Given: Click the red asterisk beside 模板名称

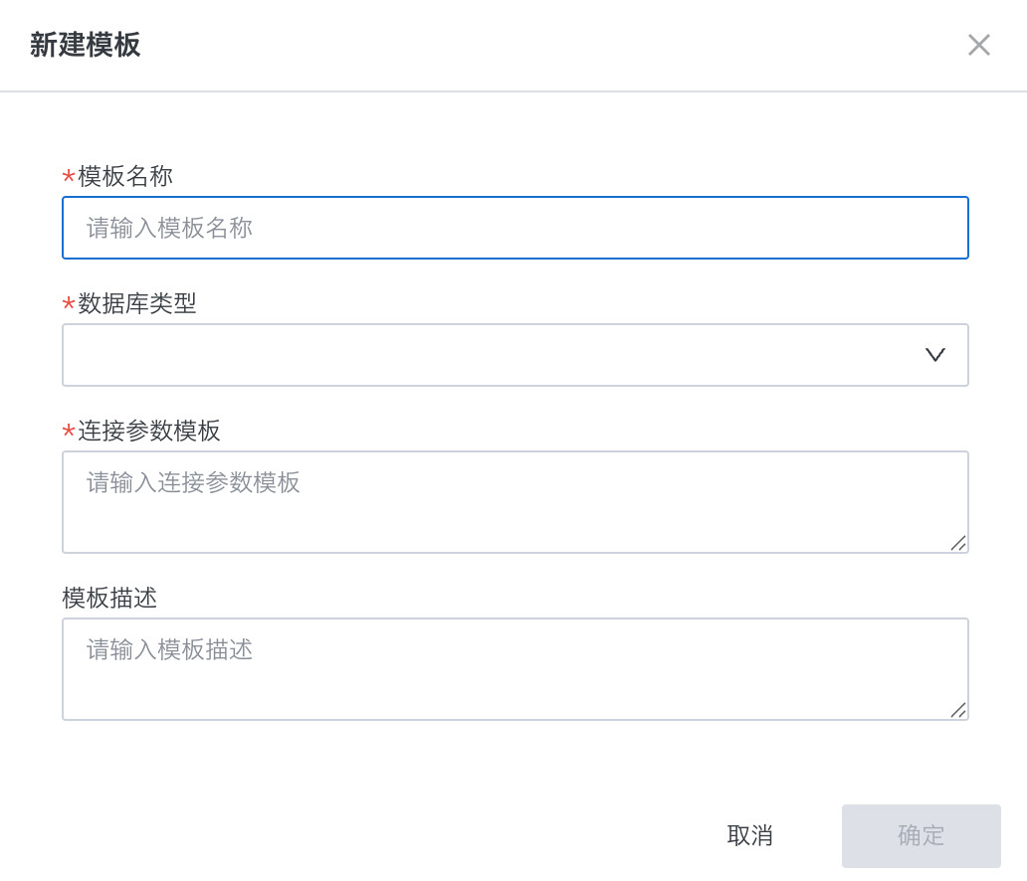Looking at the screenshot, I should (x=69, y=178).
